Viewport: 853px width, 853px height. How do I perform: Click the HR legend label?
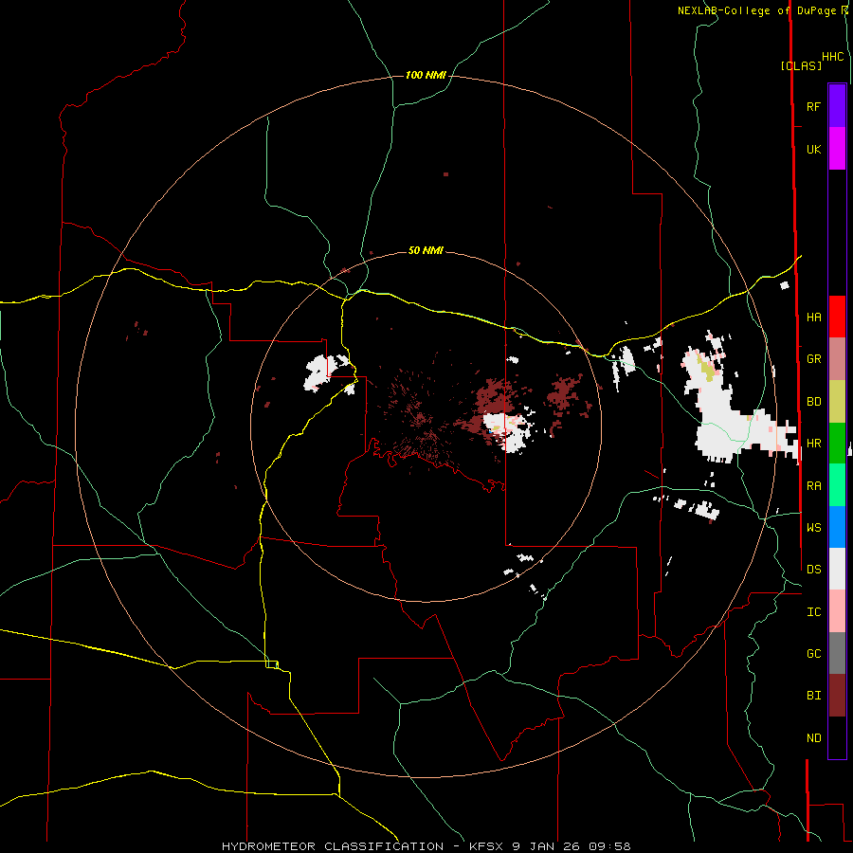coord(813,444)
